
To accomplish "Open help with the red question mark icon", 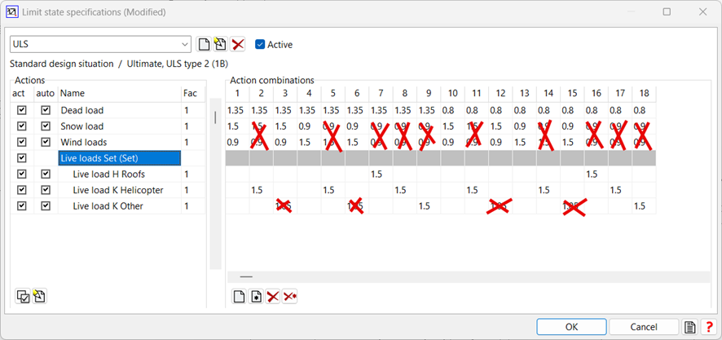I will coord(708,327).
